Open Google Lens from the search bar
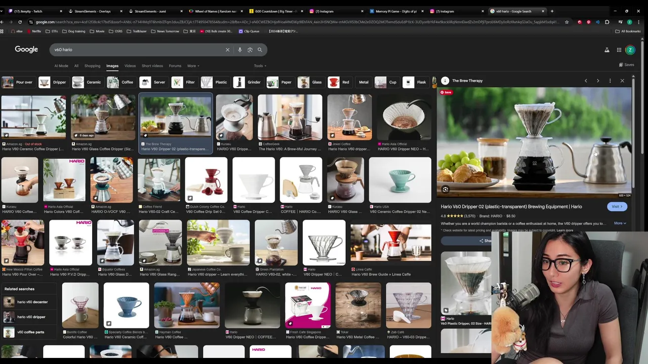This screenshot has height=364, width=648. click(250, 50)
